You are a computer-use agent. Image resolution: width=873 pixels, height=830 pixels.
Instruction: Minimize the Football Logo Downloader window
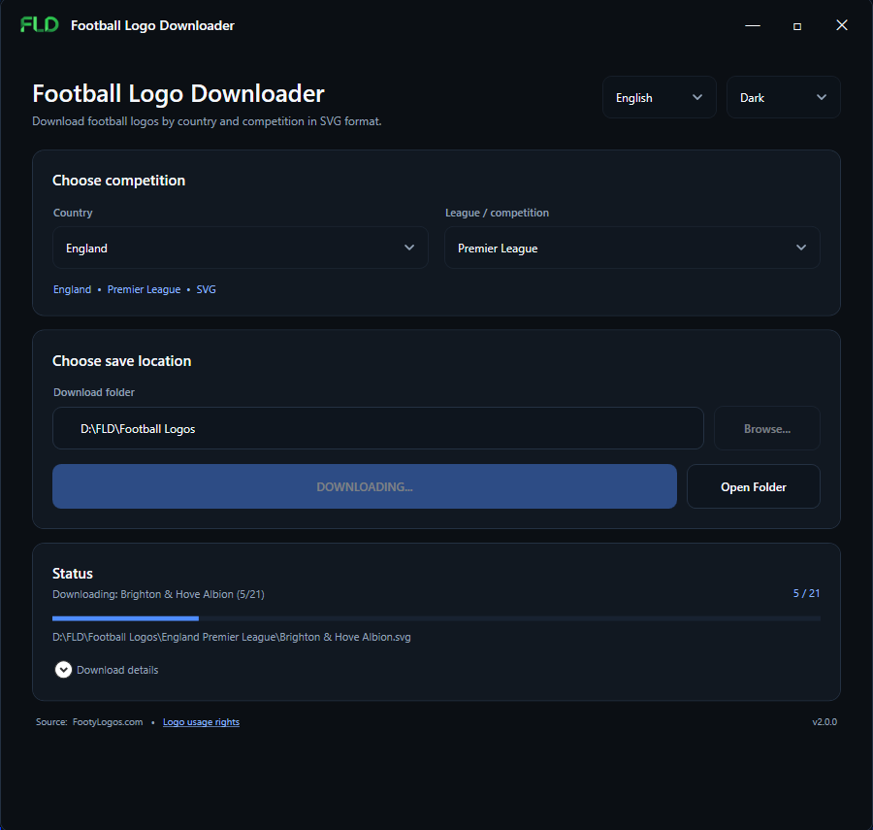click(753, 25)
